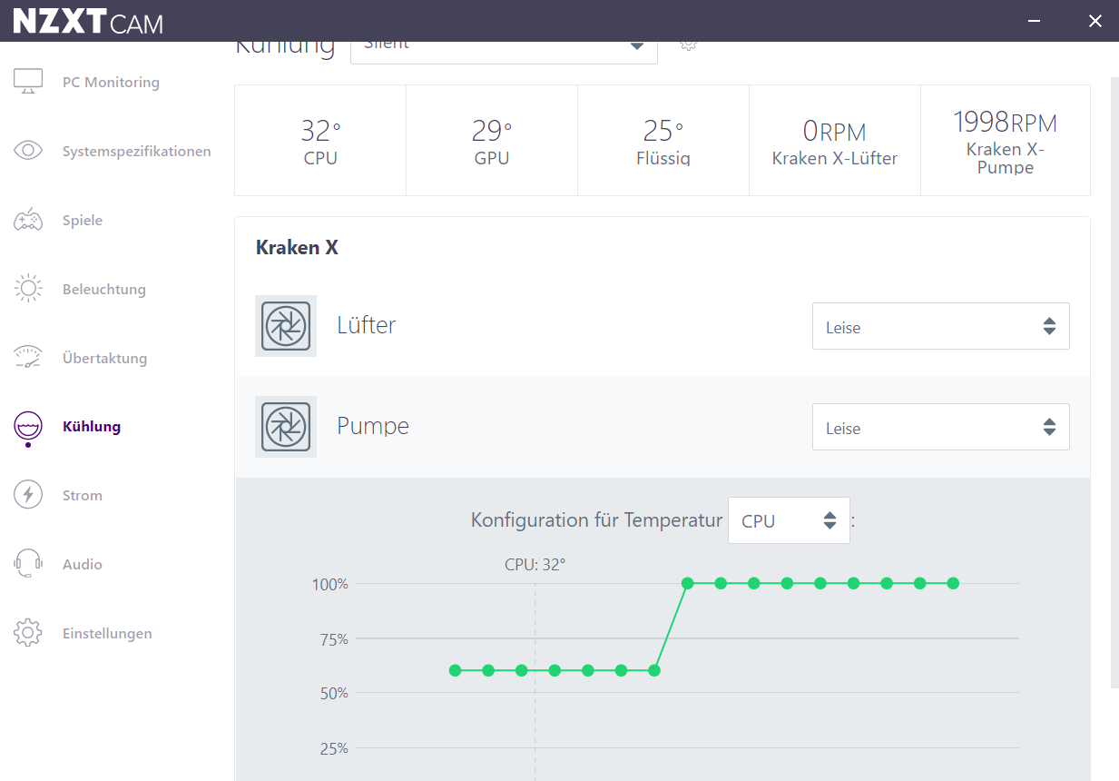
Task: Open the Übertaktung page
Action: click(x=104, y=358)
